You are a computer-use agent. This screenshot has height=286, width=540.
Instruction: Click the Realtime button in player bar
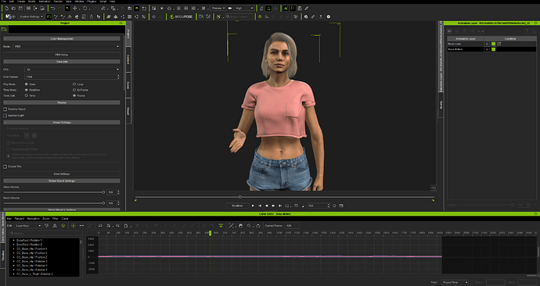point(237,206)
